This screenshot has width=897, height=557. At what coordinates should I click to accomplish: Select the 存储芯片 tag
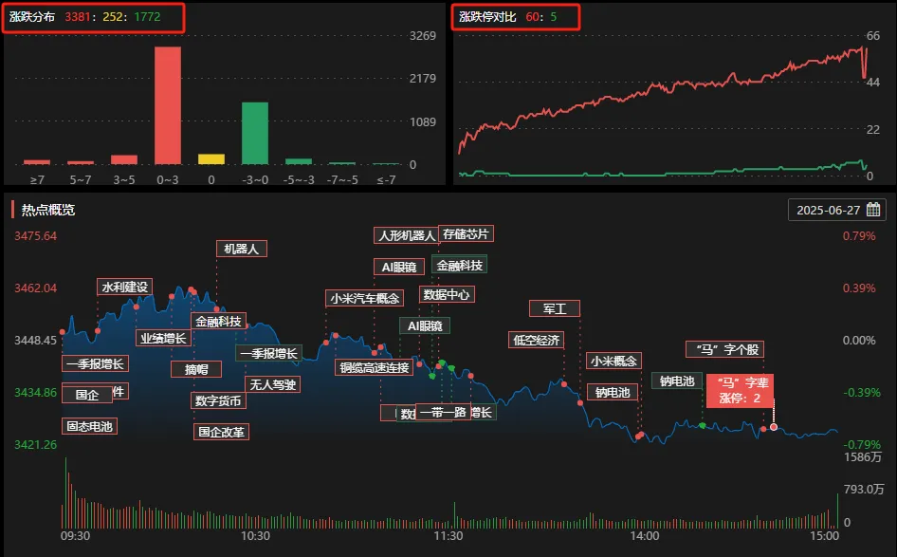(467, 233)
